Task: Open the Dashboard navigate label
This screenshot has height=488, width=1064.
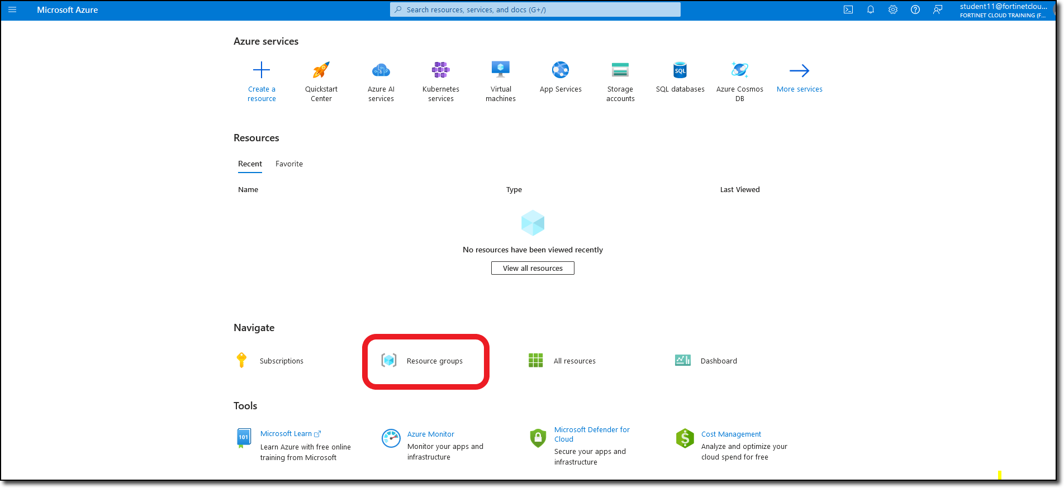Action: [719, 361]
